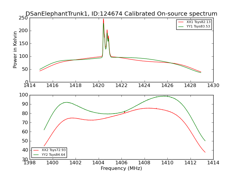Screen dimensions: 237x177
Task: Click the red line sample in XX1 legend
Action: click(x=181, y=22)
